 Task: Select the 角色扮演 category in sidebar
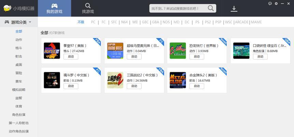point(19,115)
